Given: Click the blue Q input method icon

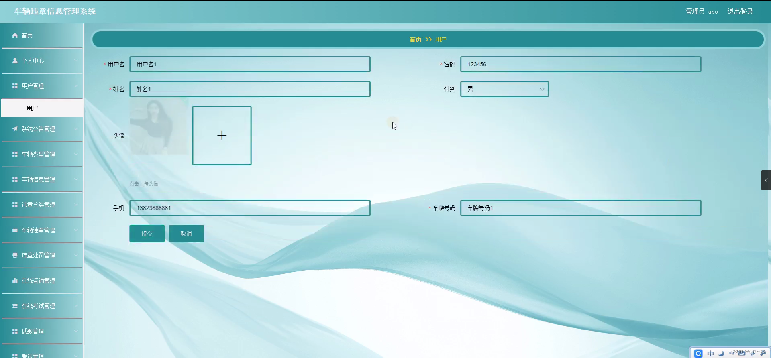Looking at the screenshot, I should [698, 353].
